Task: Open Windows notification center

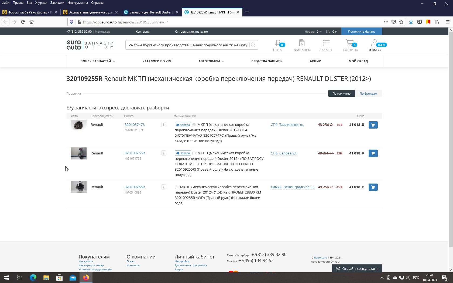Action: pos(445,278)
